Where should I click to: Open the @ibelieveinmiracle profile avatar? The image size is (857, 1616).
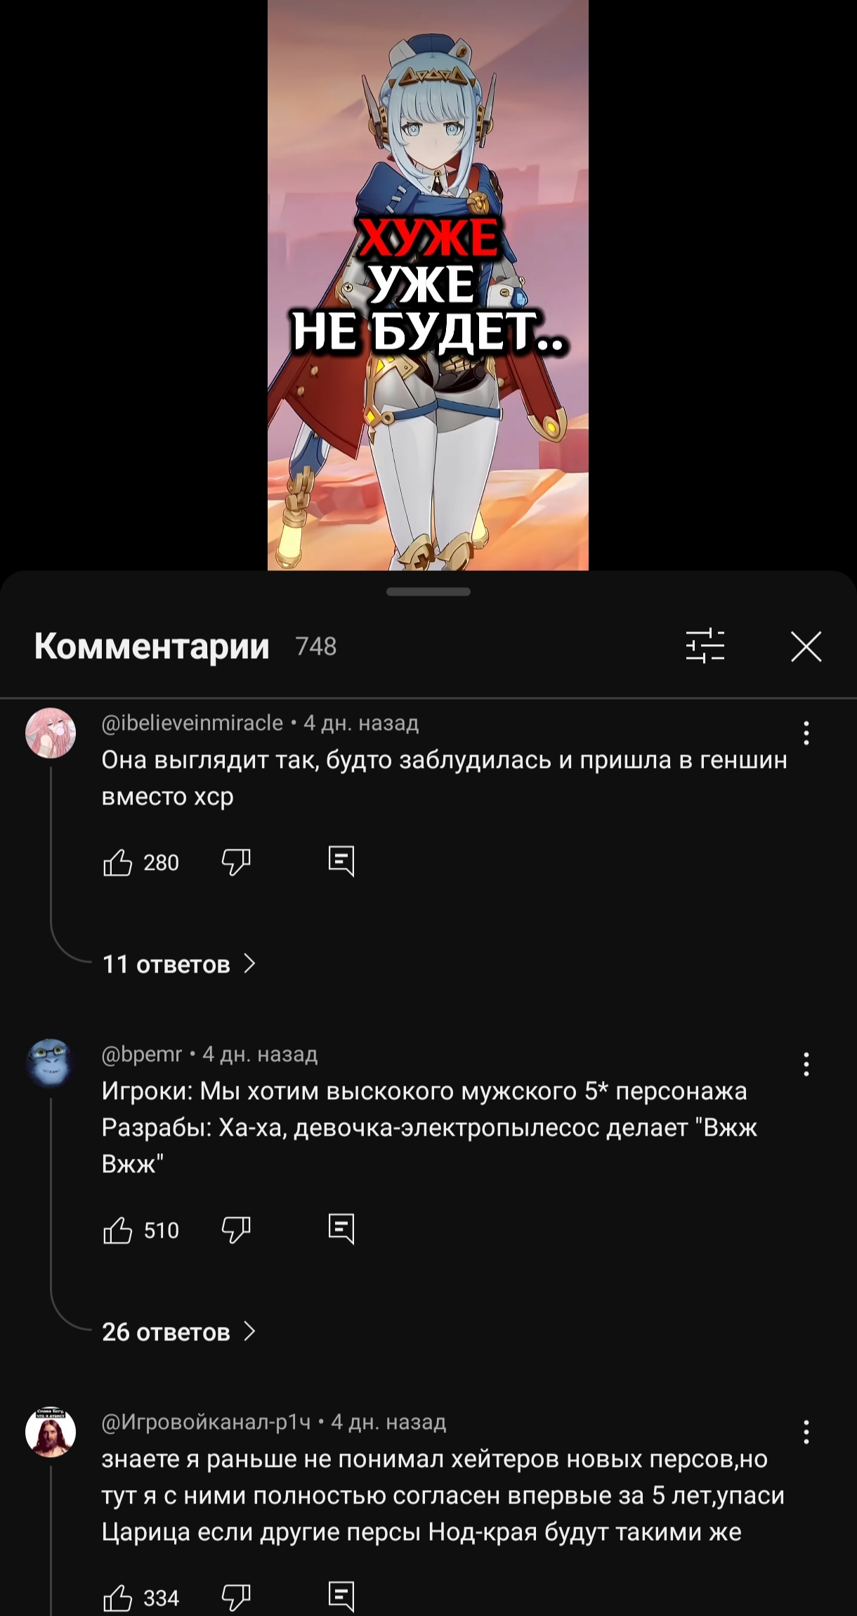point(51,733)
